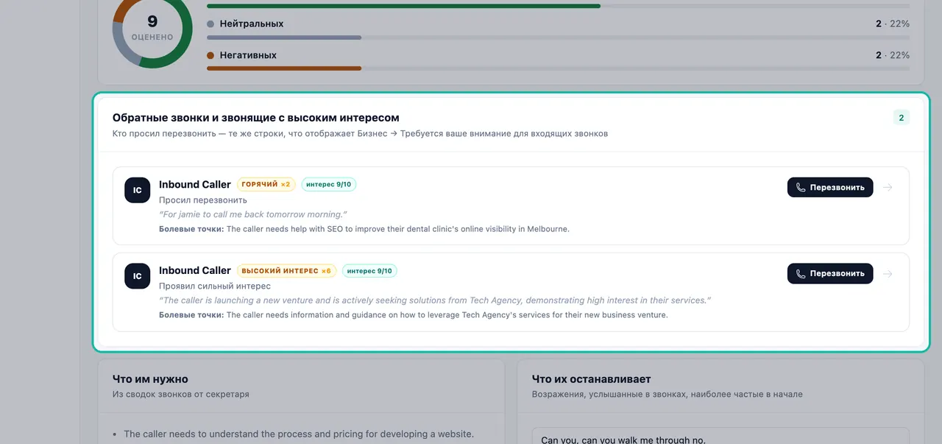Open details arrow for ВЫСОКИЙ ИНТЕРЕС caller

[x=888, y=274]
